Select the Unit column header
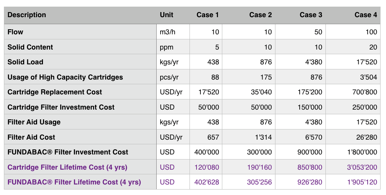The image size is (386, 195). click(x=166, y=15)
